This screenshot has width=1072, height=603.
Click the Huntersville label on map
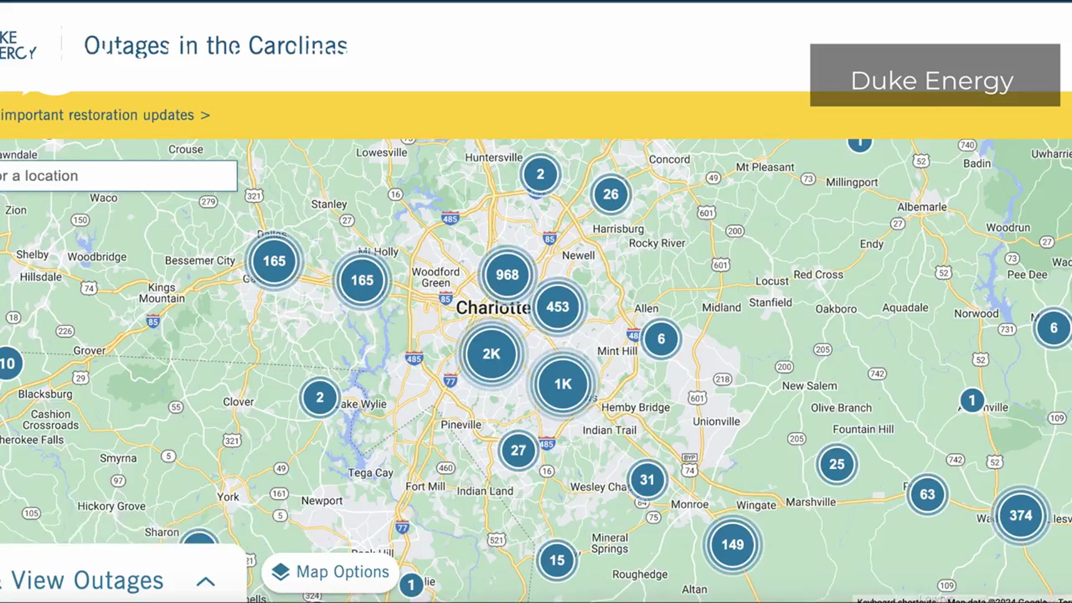tap(494, 157)
